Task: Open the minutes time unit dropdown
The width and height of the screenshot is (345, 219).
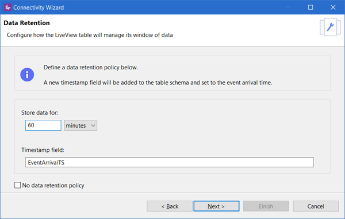Action: point(80,126)
